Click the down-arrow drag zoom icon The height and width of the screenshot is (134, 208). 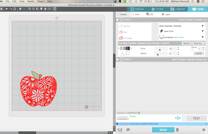coord(41,9)
